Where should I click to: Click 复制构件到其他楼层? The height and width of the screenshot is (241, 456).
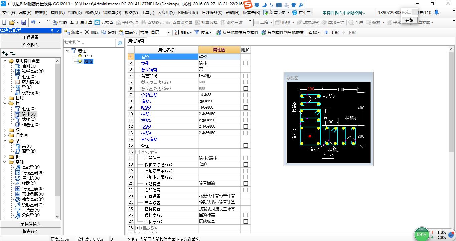[282, 32]
